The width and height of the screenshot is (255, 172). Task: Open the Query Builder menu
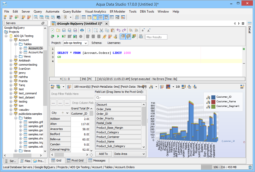point(72,12)
